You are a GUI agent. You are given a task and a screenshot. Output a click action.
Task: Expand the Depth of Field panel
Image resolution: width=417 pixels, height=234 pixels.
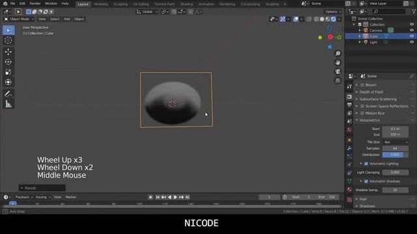pos(371,92)
